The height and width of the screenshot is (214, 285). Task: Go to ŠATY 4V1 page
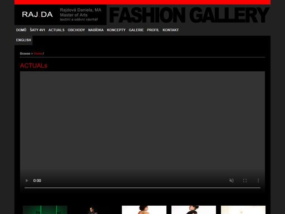37,30
